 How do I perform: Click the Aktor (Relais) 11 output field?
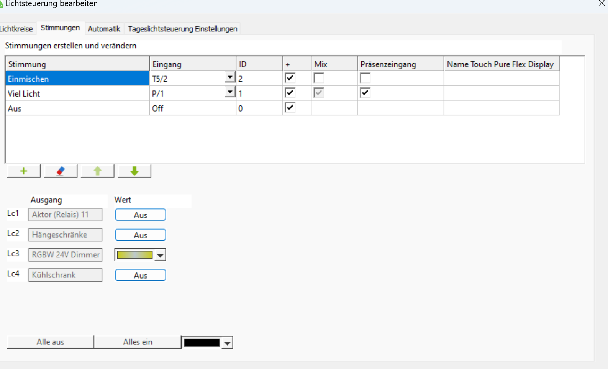point(66,215)
